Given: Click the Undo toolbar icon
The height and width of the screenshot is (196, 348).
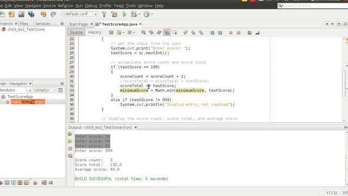Looking at the screenshot, I should [43, 15].
